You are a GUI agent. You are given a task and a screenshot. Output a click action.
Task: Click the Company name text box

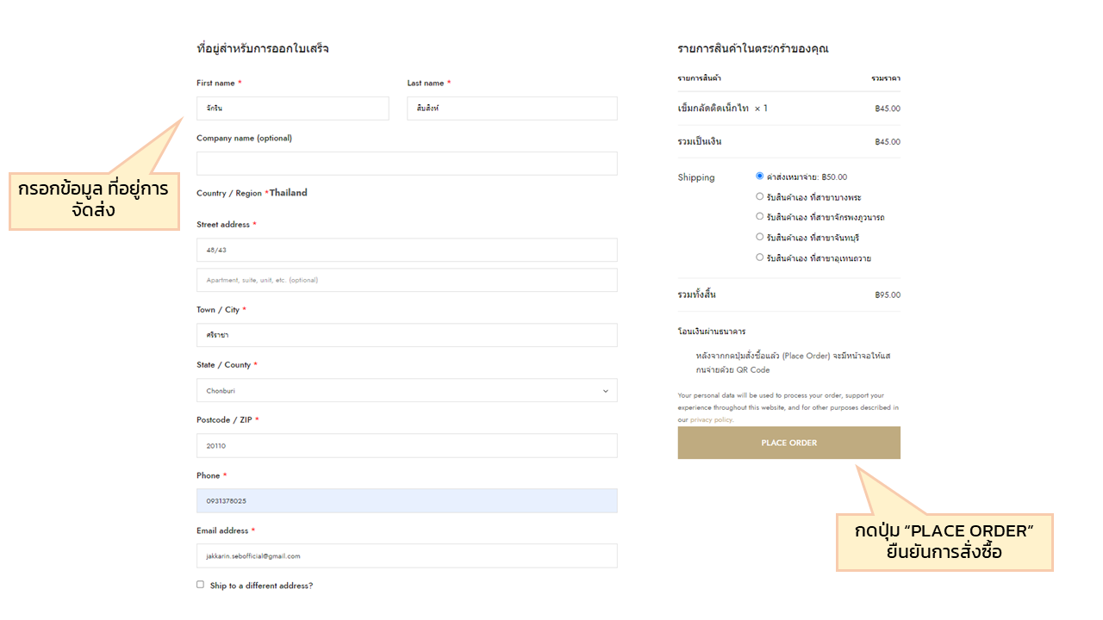point(407,164)
